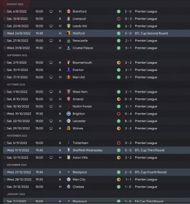Click the Man City team name
190x204 pixels.
[79, 179]
